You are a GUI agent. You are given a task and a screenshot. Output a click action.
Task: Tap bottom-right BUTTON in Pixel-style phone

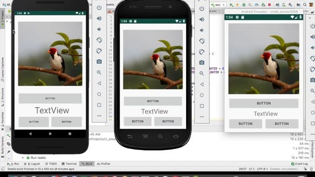tap(66, 122)
